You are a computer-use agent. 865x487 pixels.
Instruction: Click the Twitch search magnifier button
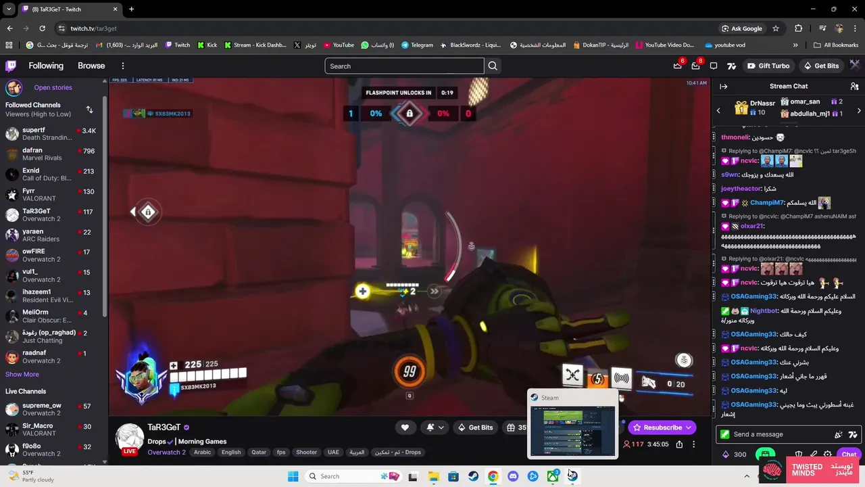click(493, 66)
